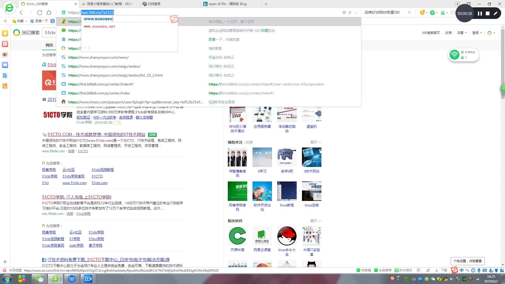505x284 pixels.
Task: Click the Sogou IME microphone voice icon
Action: click(479, 270)
